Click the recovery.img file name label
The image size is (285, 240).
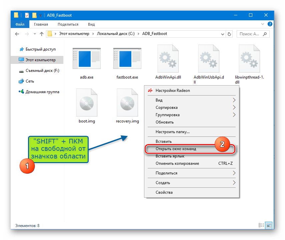pyautogui.click(x=127, y=121)
